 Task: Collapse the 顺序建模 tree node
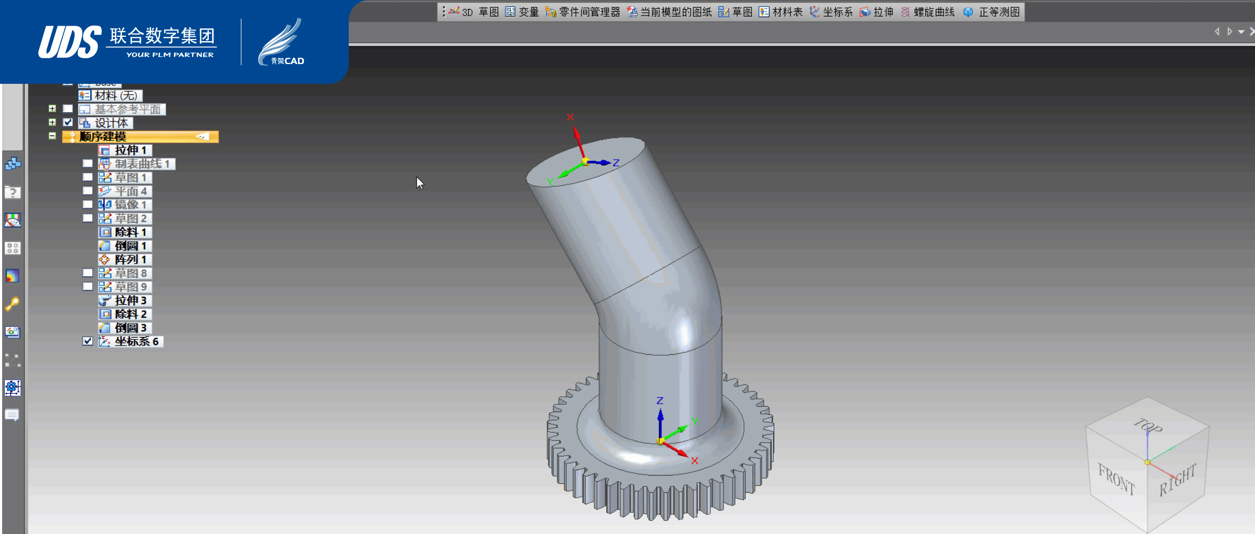pyautogui.click(x=52, y=136)
